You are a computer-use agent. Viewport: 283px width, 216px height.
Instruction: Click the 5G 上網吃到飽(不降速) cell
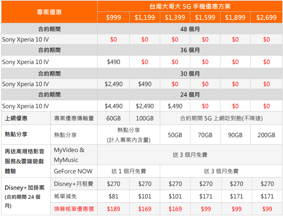(221, 118)
